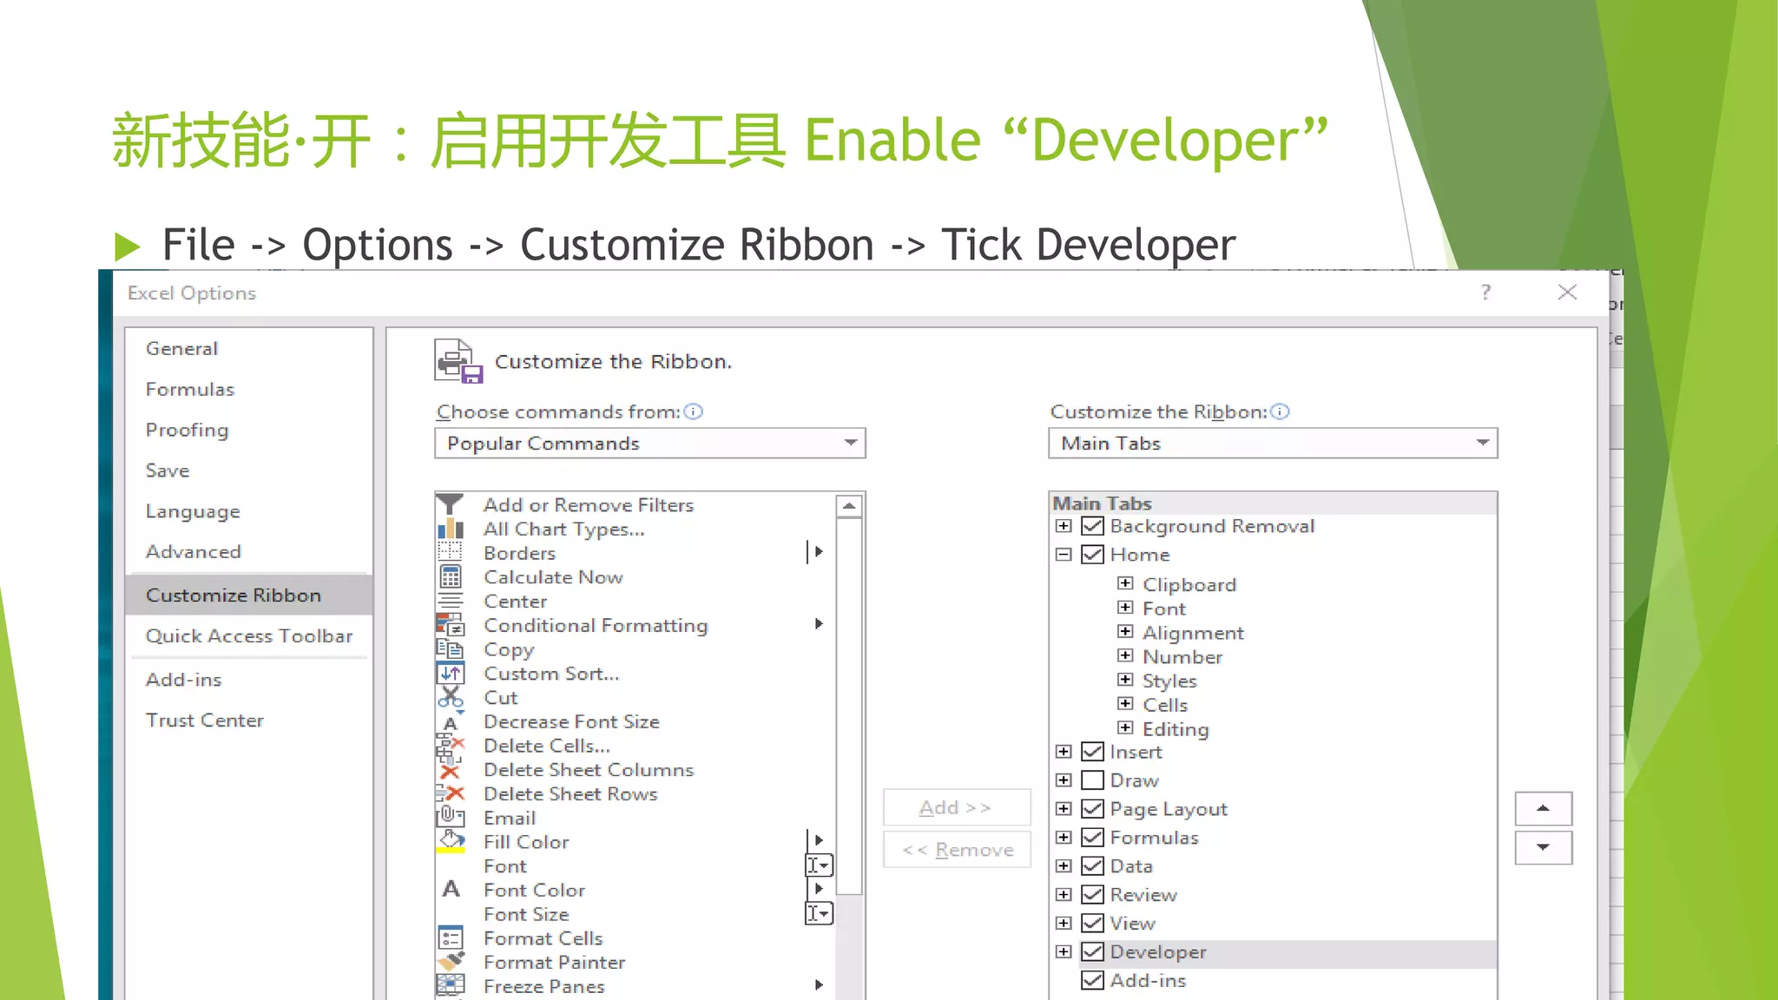Toggle the Page Layout checkbox
The width and height of the screenshot is (1778, 1000).
[1092, 809]
